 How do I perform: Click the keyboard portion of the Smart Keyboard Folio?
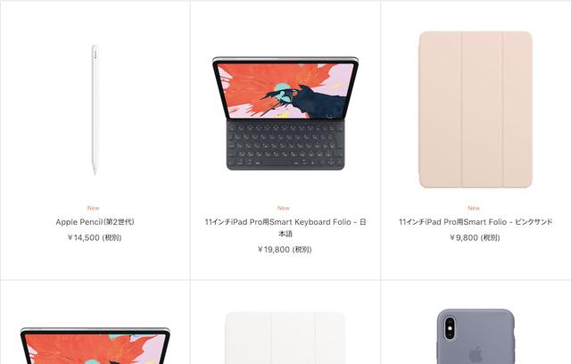(285, 145)
